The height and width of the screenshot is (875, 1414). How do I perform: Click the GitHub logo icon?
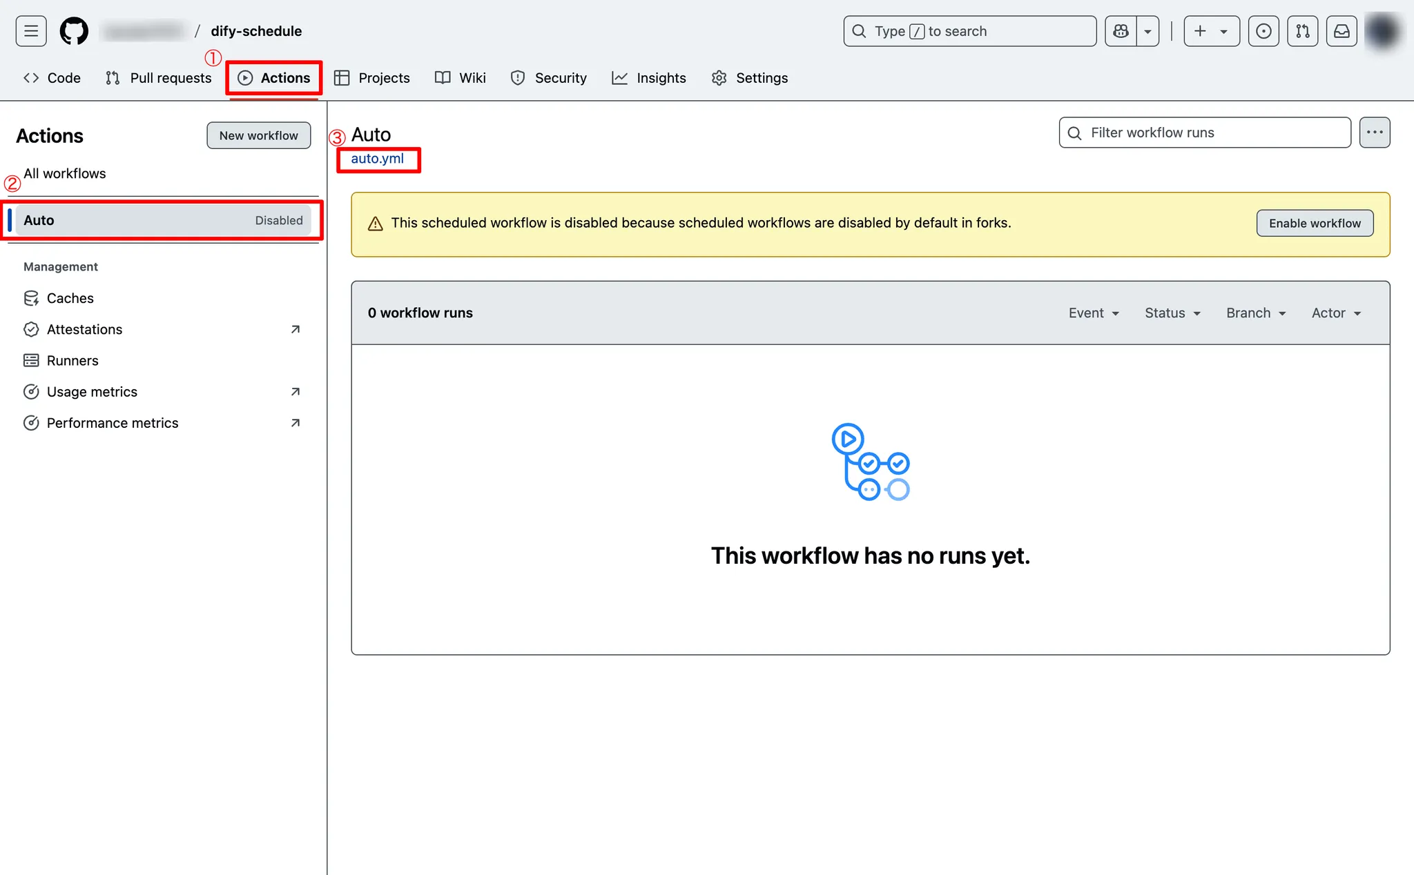tap(74, 31)
